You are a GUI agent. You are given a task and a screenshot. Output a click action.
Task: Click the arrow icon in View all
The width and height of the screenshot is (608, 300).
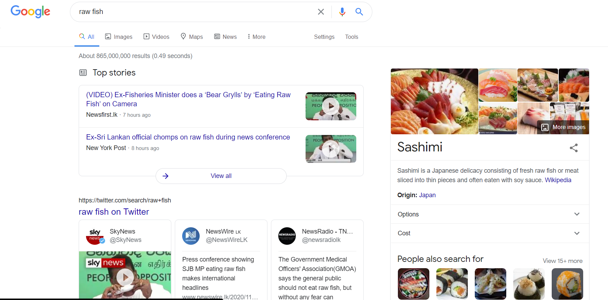pyautogui.click(x=166, y=176)
